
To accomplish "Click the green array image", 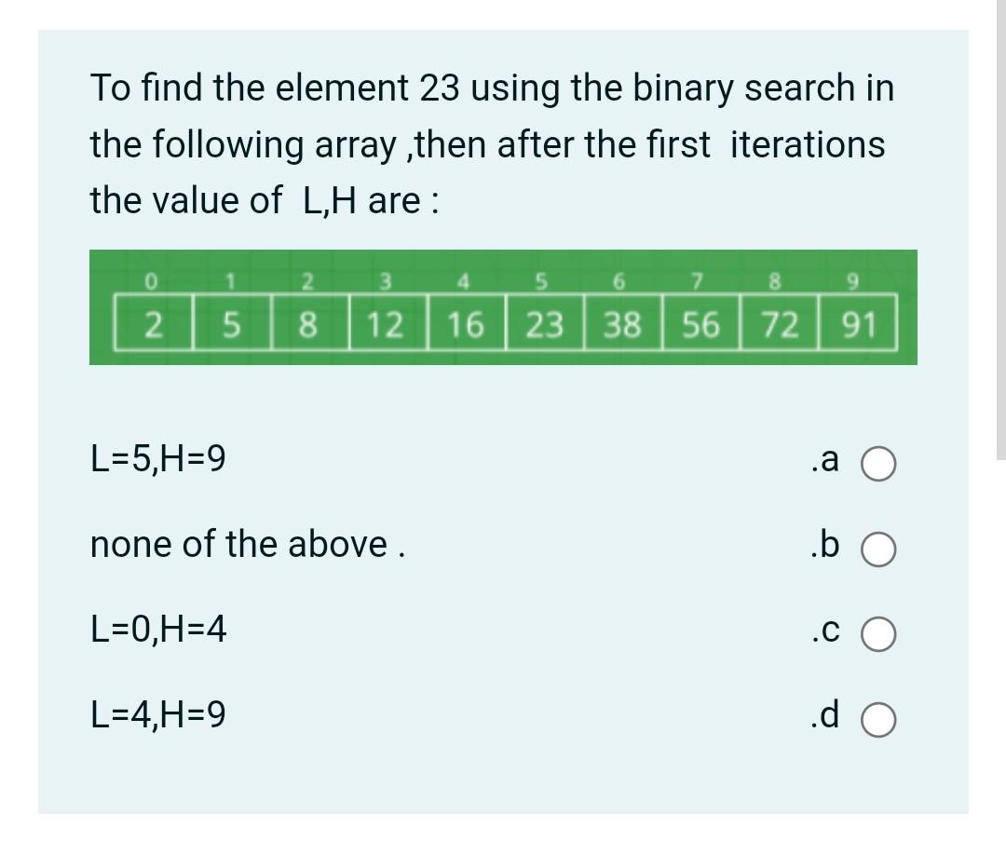I will [503, 307].
